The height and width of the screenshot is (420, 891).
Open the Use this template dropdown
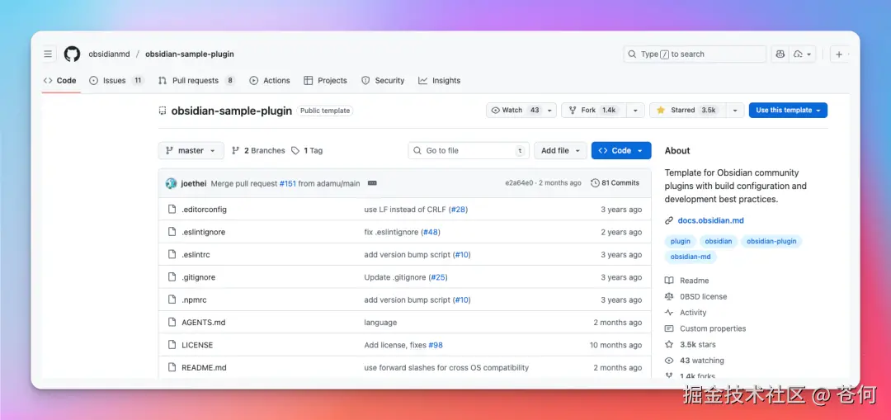[788, 111]
